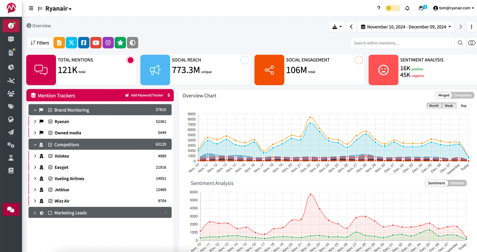
Task: Filter by YouTube source
Action: (x=96, y=43)
